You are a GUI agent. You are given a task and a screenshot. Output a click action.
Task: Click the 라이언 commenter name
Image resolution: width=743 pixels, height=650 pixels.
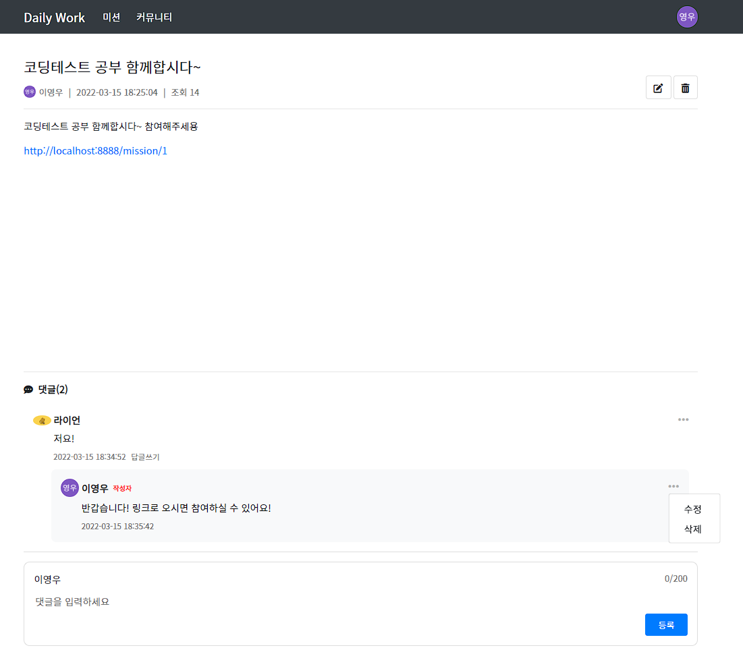(67, 420)
